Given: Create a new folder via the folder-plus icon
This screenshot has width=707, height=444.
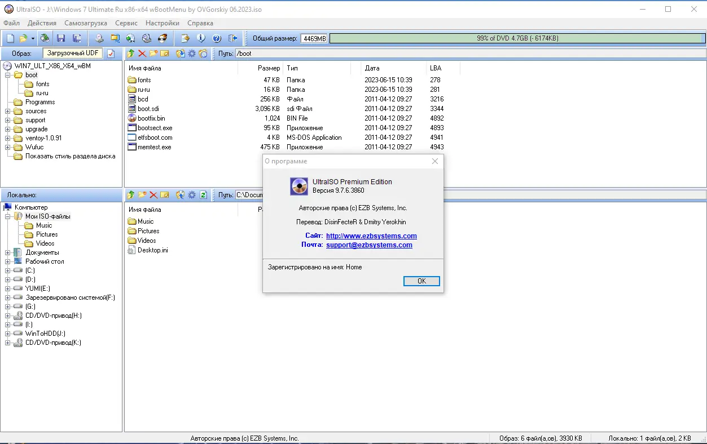Looking at the screenshot, I should click(153, 53).
